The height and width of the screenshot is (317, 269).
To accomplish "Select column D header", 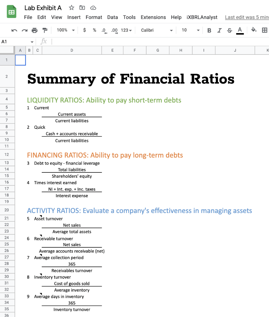I will point(72,50).
